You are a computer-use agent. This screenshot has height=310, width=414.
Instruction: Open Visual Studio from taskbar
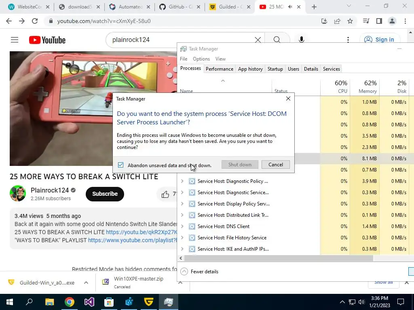(89, 302)
